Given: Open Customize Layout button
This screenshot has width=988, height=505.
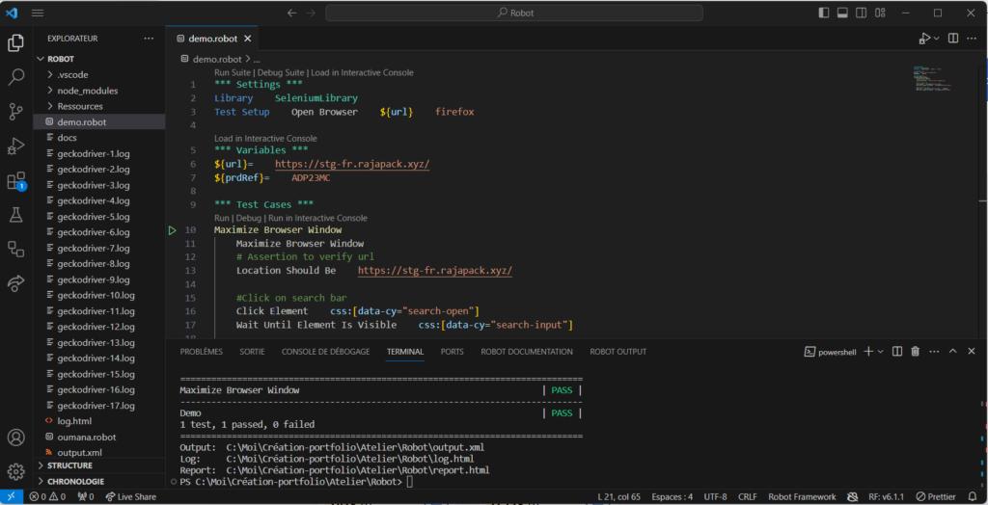Looking at the screenshot, I should (x=880, y=13).
